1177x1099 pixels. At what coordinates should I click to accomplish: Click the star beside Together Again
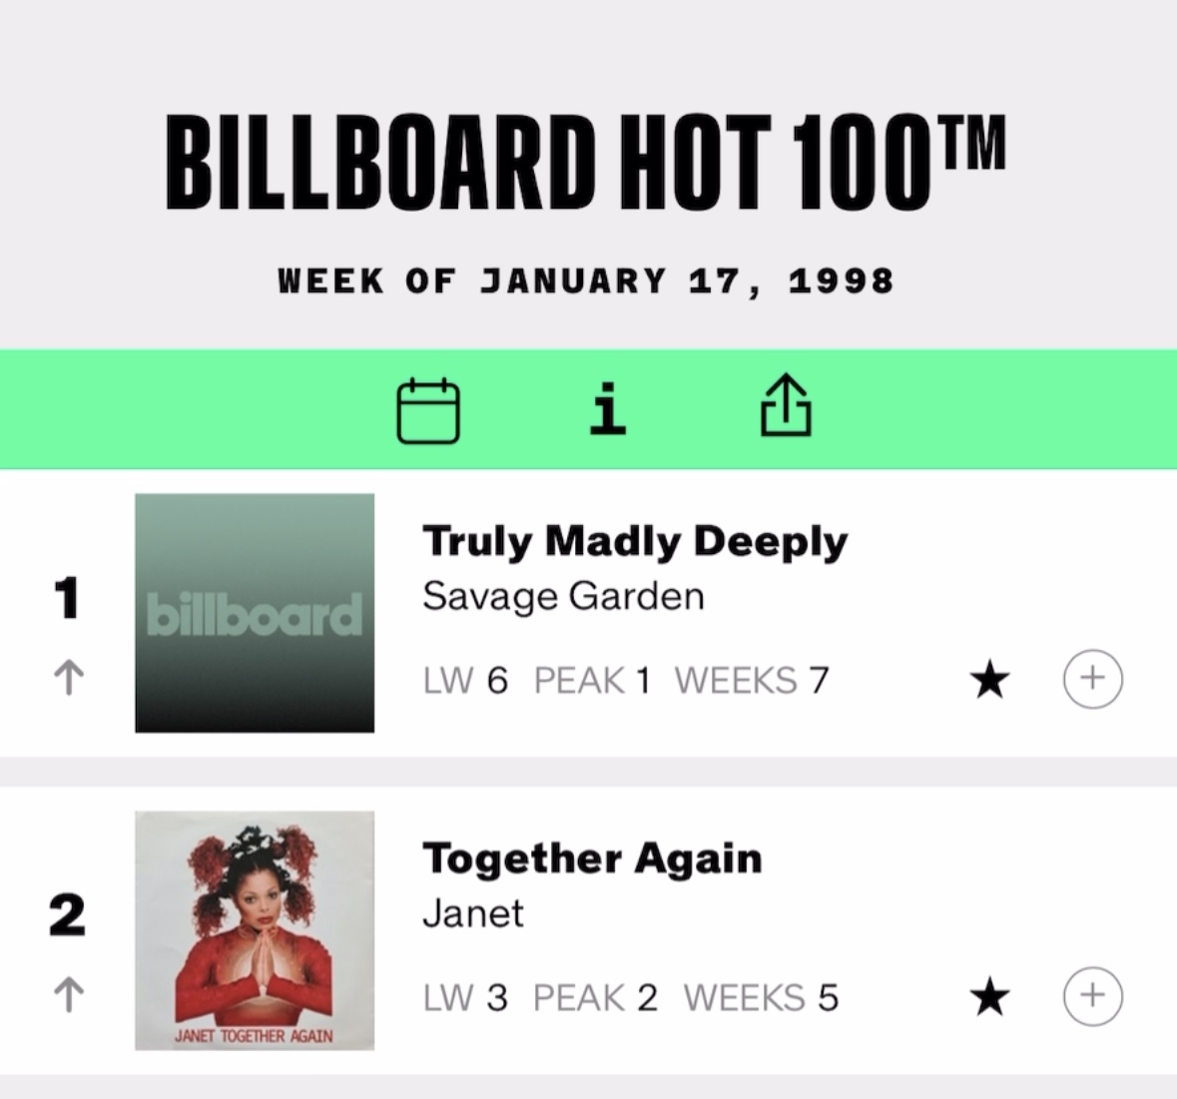click(989, 997)
